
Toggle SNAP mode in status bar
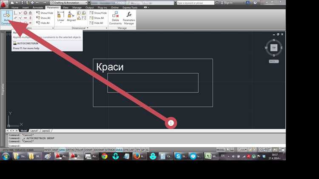[x=55, y=150]
